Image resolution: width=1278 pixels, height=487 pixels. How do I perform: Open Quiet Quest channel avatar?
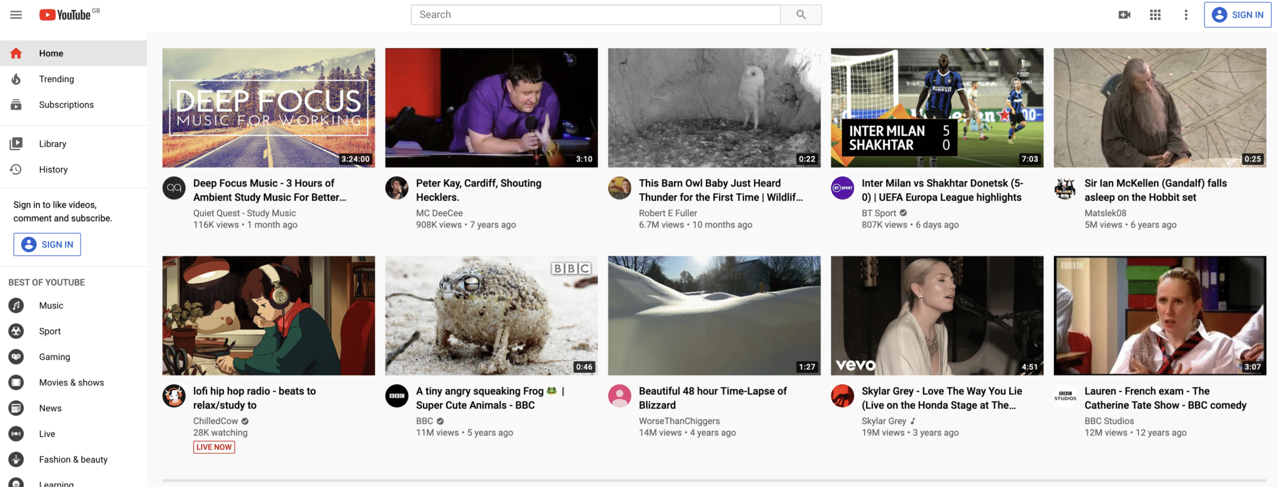[x=174, y=188]
